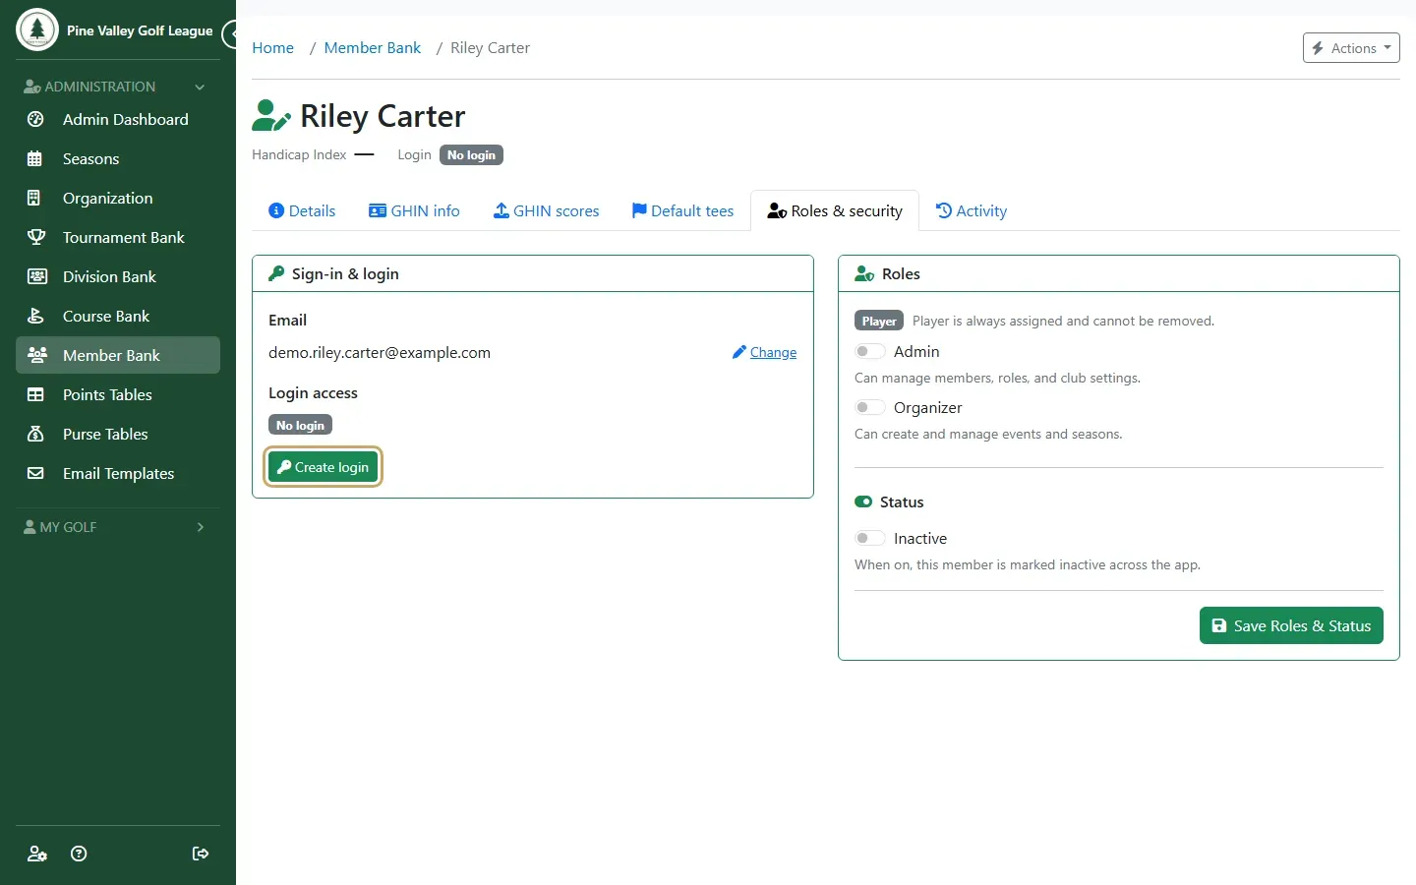The image size is (1416, 885).
Task: Turn on the Organizer role switch
Action: coord(870,407)
